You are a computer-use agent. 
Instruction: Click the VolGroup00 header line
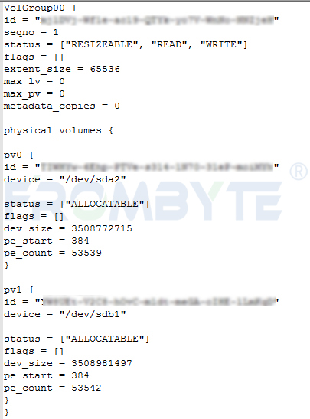tap(41, 8)
